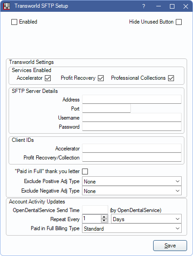Check the Hide Unused Button box
This screenshot has height=256, width=193.
click(x=179, y=22)
